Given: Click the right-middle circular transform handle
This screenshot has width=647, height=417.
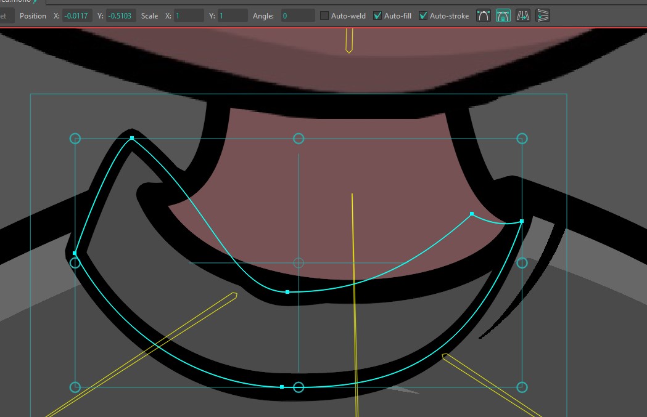Looking at the screenshot, I should (522, 263).
